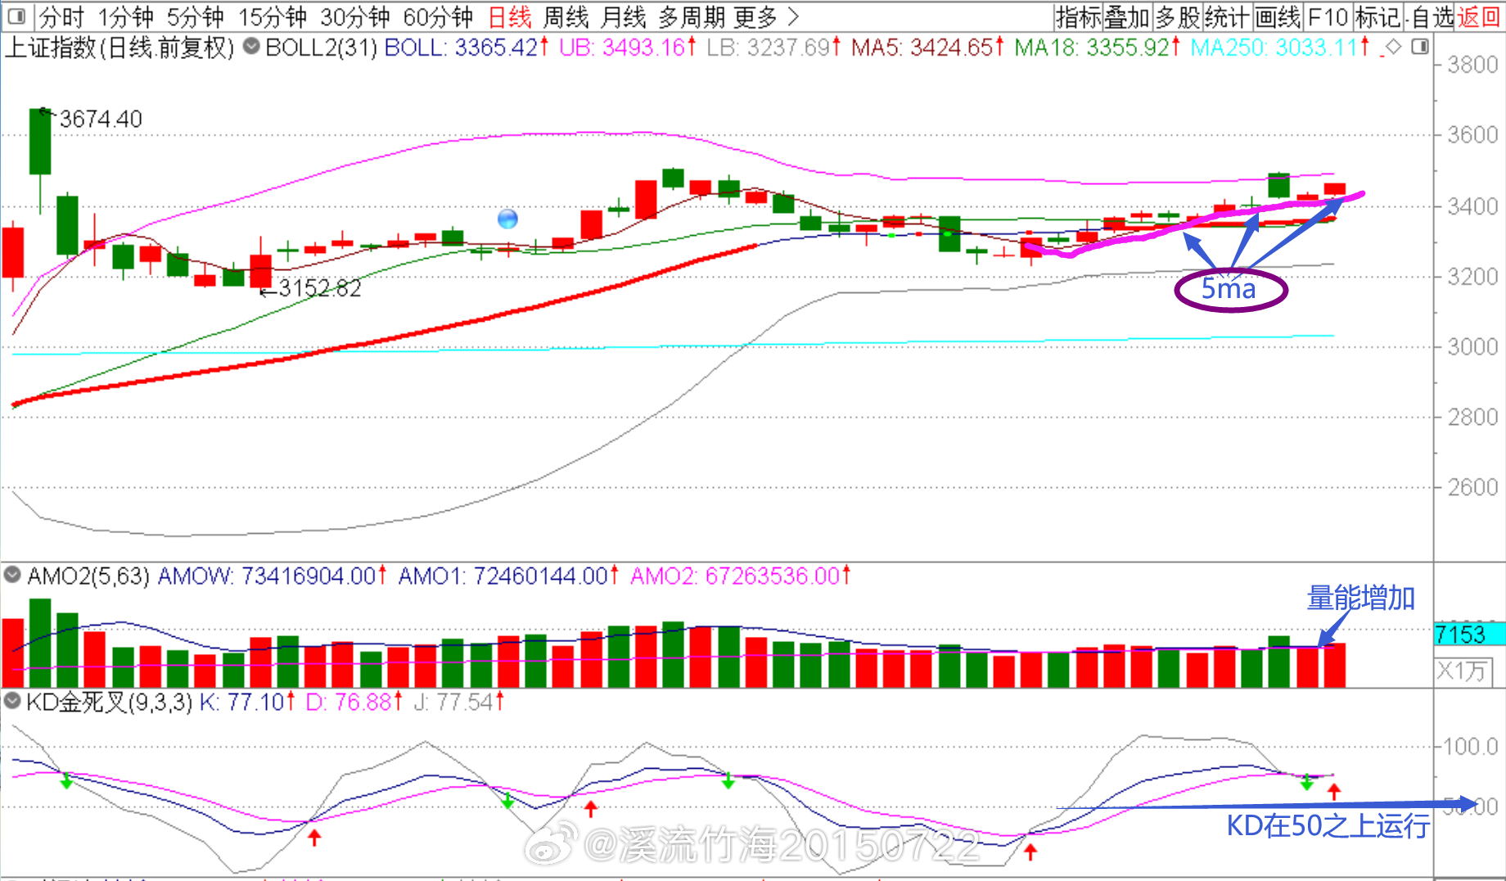Switch to the 分时 tab
The height and width of the screenshot is (881, 1506).
coord(61,16)
